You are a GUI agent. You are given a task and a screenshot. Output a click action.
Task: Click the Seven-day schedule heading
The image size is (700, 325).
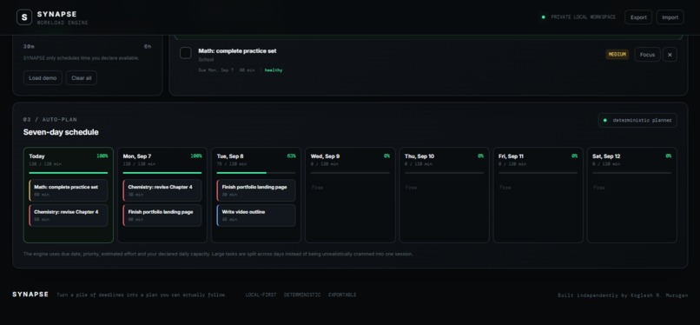(x=61, y=132)
